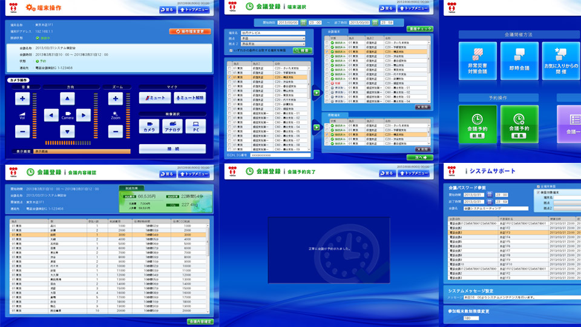Open the calendar icon beside the start date
Screen dimensions: 581x327
(x=304, y=22)
